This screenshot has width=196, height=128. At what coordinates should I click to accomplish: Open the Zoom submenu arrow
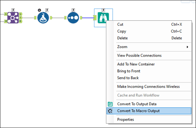click(187, 47)
